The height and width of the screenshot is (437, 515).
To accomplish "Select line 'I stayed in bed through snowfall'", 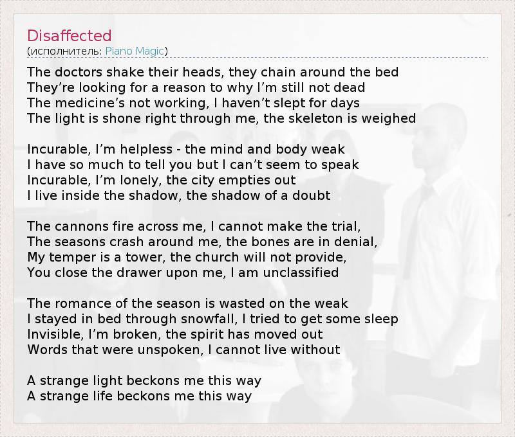I will (212, 319).
